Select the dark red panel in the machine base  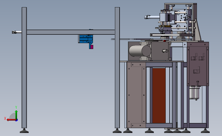(159, 96)
